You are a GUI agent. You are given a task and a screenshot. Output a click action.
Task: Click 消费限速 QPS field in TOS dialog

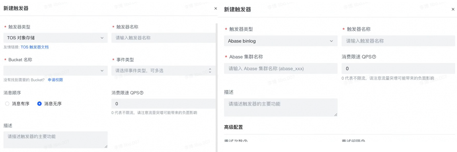pyautogui.click(x=164, y=104)
